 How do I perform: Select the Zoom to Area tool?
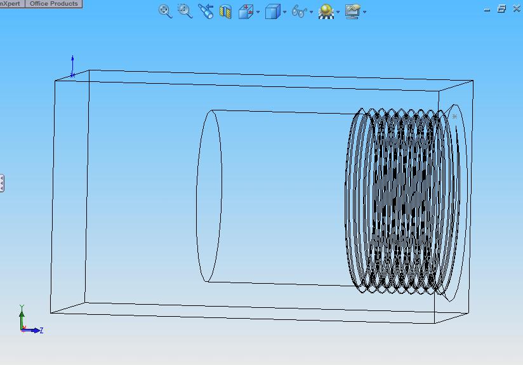click(185, 11)
